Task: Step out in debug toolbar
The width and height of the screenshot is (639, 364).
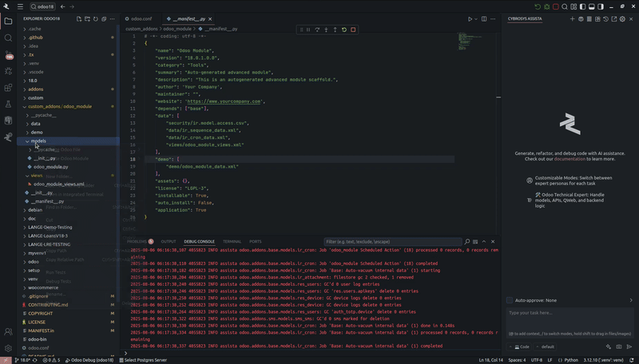Action: tap(335, 30)
